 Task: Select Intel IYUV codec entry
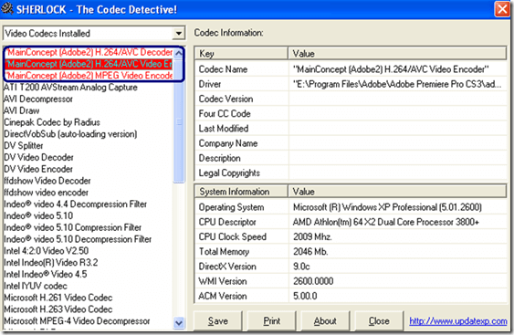(36, 286)
